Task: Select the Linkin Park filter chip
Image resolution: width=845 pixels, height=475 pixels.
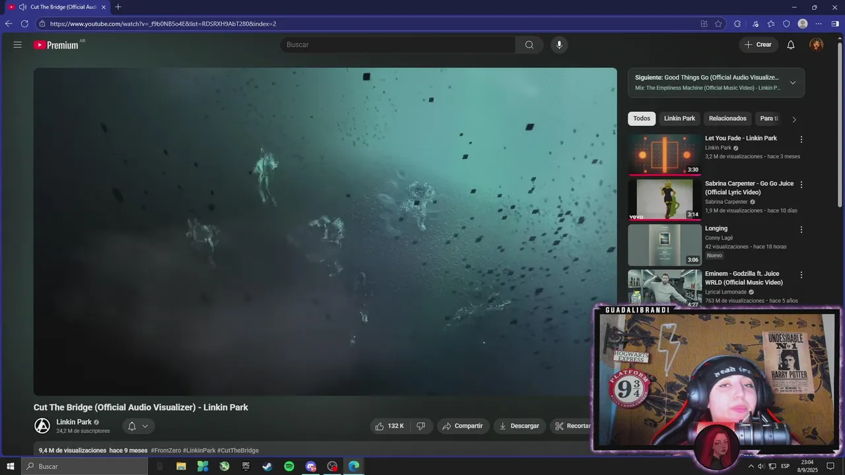Action: coord(679,119)
